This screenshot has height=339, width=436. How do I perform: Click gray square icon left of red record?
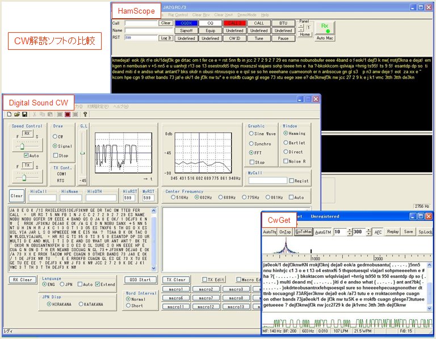(60, 114)
